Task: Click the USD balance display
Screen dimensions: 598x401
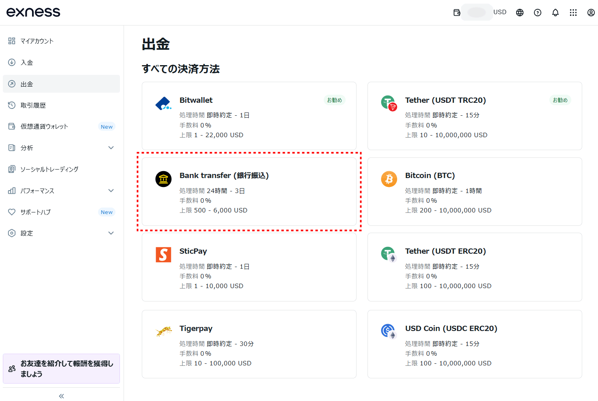Action: tap(484, 12)
